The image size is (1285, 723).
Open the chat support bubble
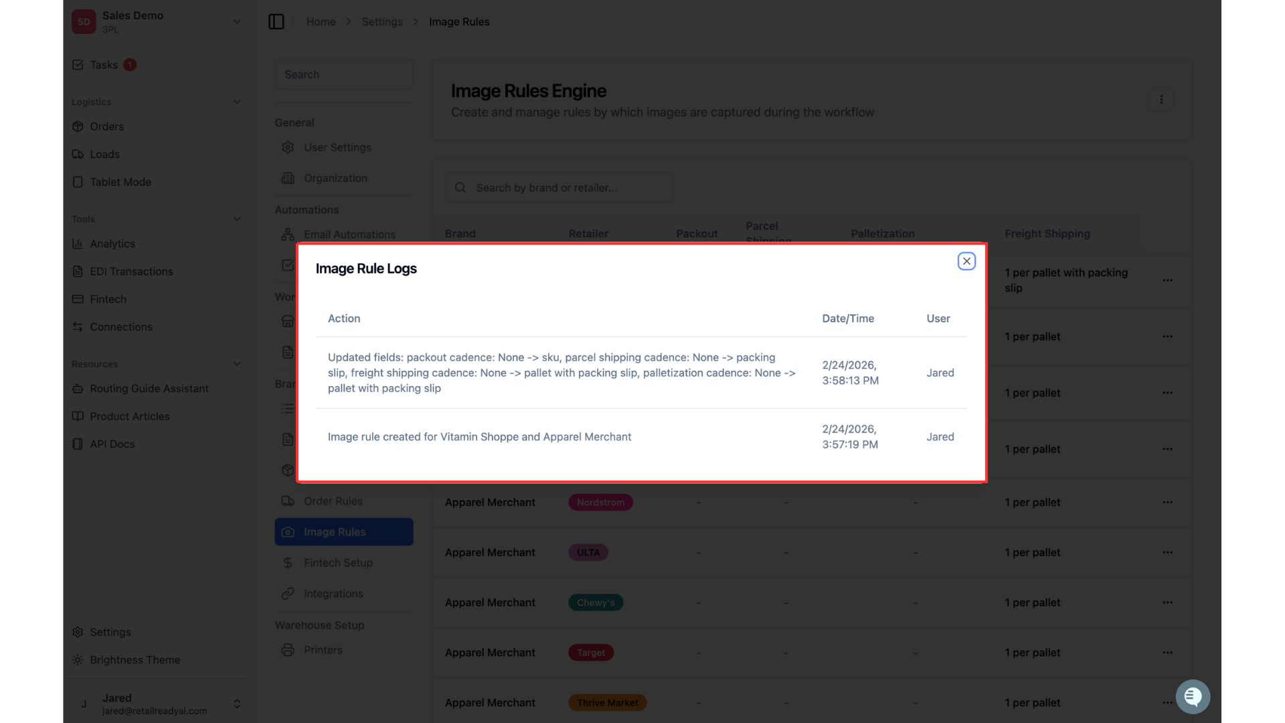point(1193,697)
